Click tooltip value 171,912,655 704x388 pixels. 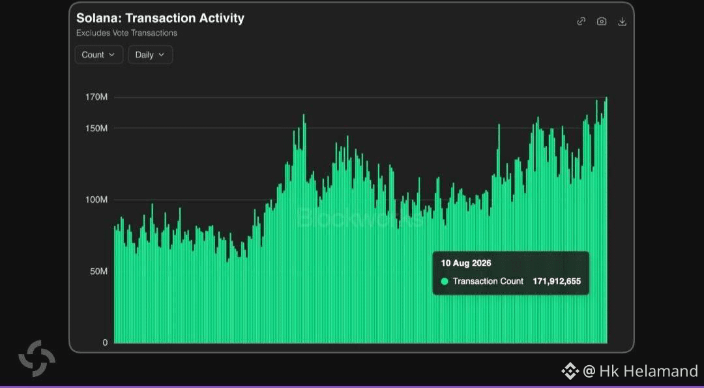[557, 281]
